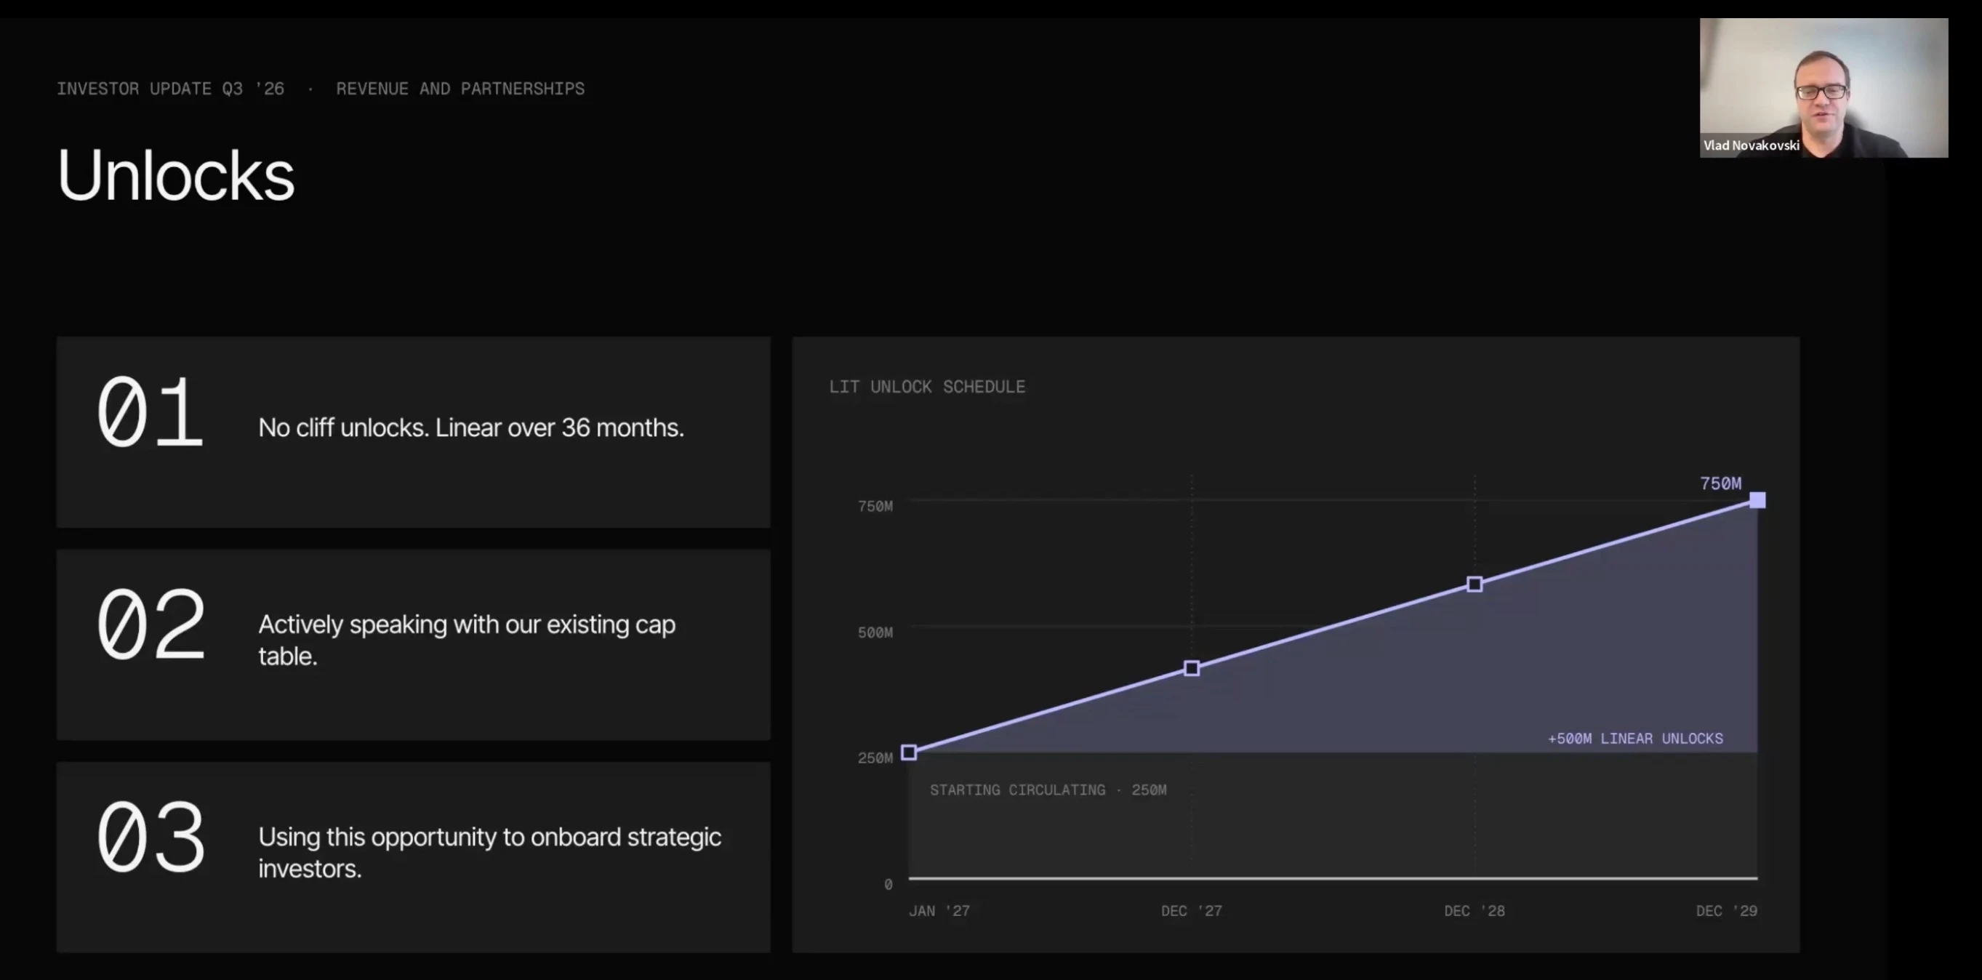Click the 500M y-axis label
The image size is (1982, 980).
[x=875, y=632]
